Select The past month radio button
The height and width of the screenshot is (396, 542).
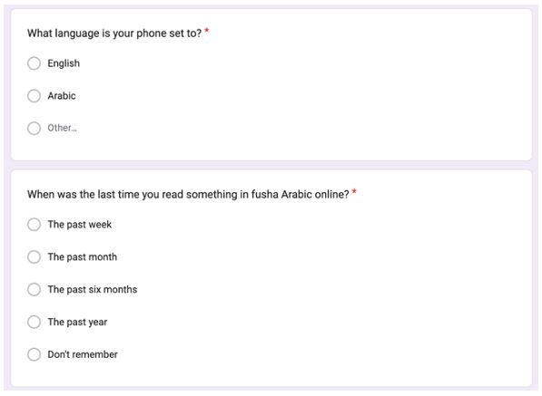click(34, 257)
